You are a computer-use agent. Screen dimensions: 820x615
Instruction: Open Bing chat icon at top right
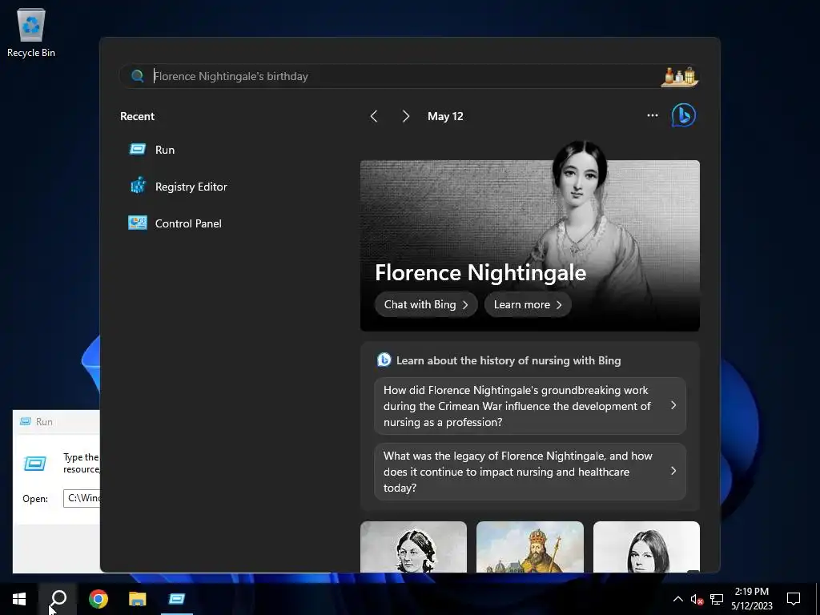tap(684, 115)
